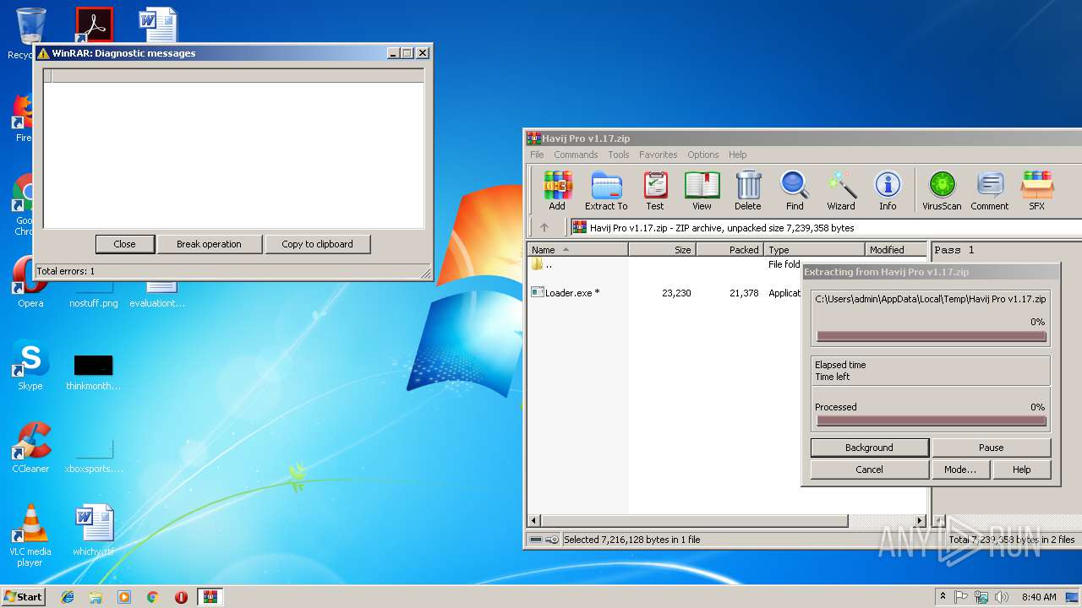Click the network tray icon

(x=981, y=597)
